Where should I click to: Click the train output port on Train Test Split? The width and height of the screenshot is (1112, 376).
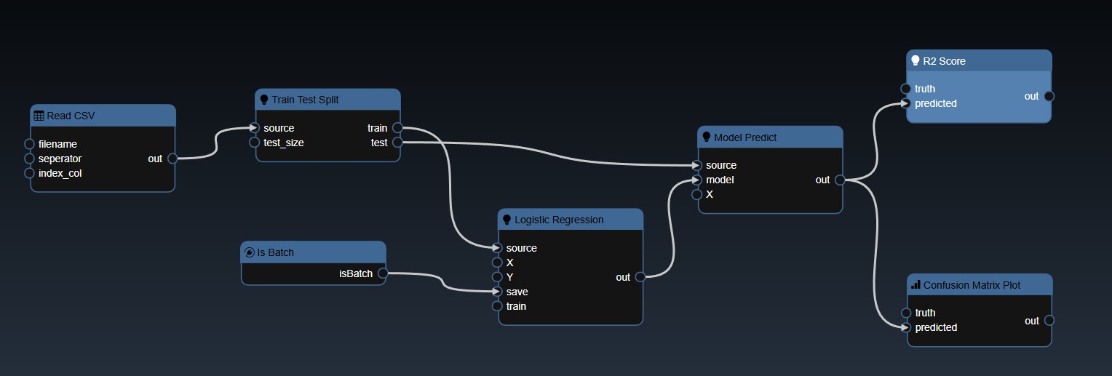397,128
